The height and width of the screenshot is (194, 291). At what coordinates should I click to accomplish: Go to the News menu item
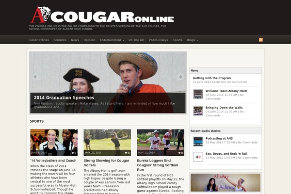pyautogui.click(x=75, y=40)
